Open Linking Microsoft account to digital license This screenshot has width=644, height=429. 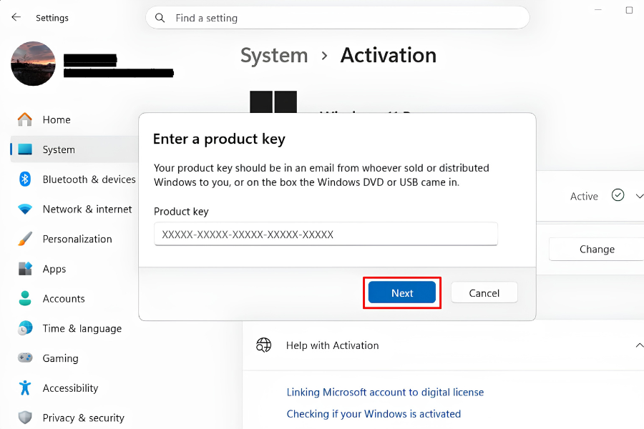coord(385,392)
